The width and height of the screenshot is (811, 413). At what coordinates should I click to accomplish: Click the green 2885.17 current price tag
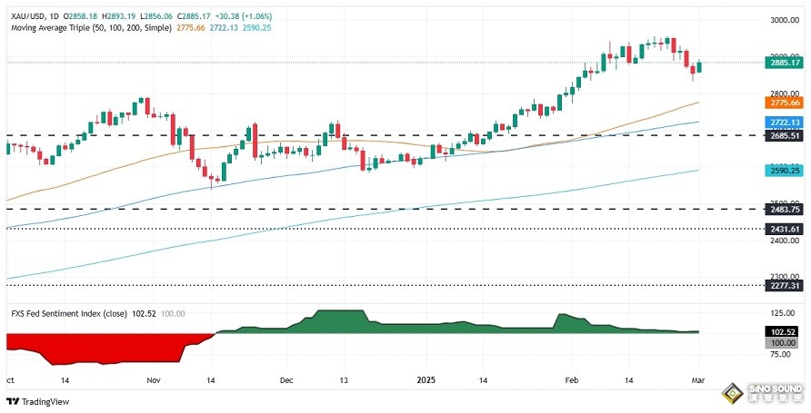[x=785, y=63]
